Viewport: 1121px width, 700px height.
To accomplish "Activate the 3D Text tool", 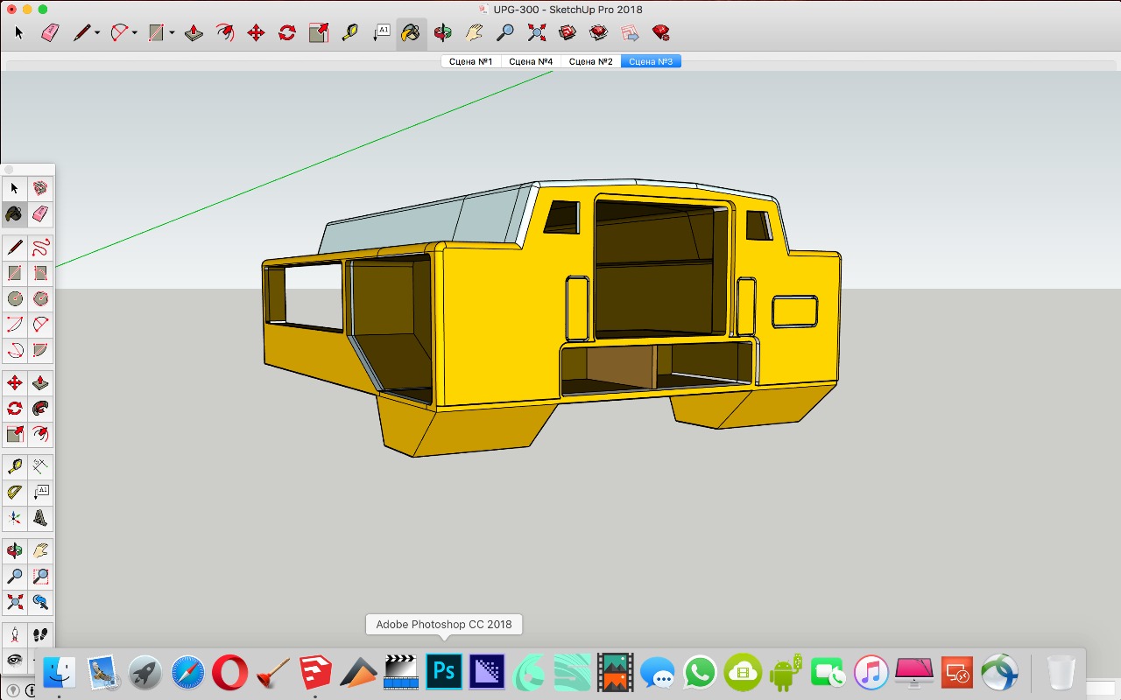I will pyautogui.click(x=40, y=519).
